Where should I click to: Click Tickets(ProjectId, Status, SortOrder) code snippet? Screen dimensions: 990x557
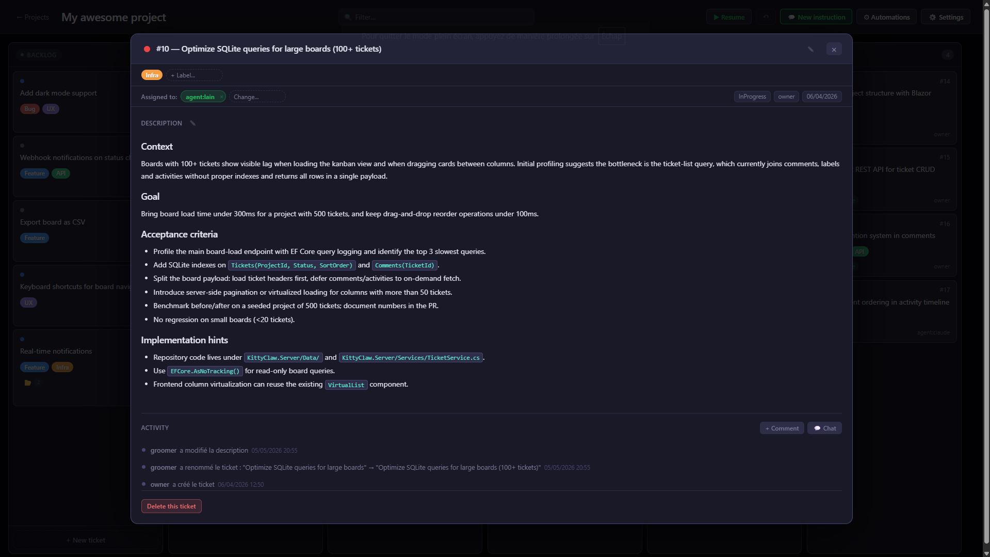(x=291, y=265)
